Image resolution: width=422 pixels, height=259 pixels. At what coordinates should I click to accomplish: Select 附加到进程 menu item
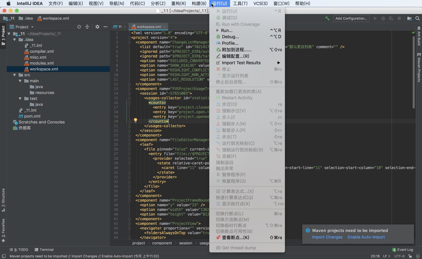pos(247,50)
